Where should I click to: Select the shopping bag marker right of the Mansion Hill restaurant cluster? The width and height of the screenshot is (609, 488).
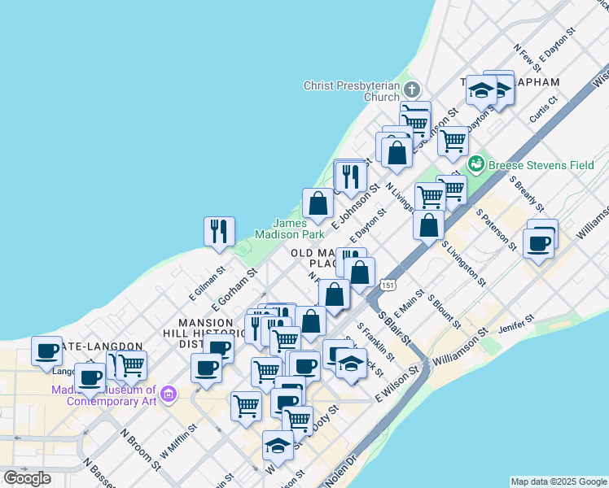[x=310, y=321]
